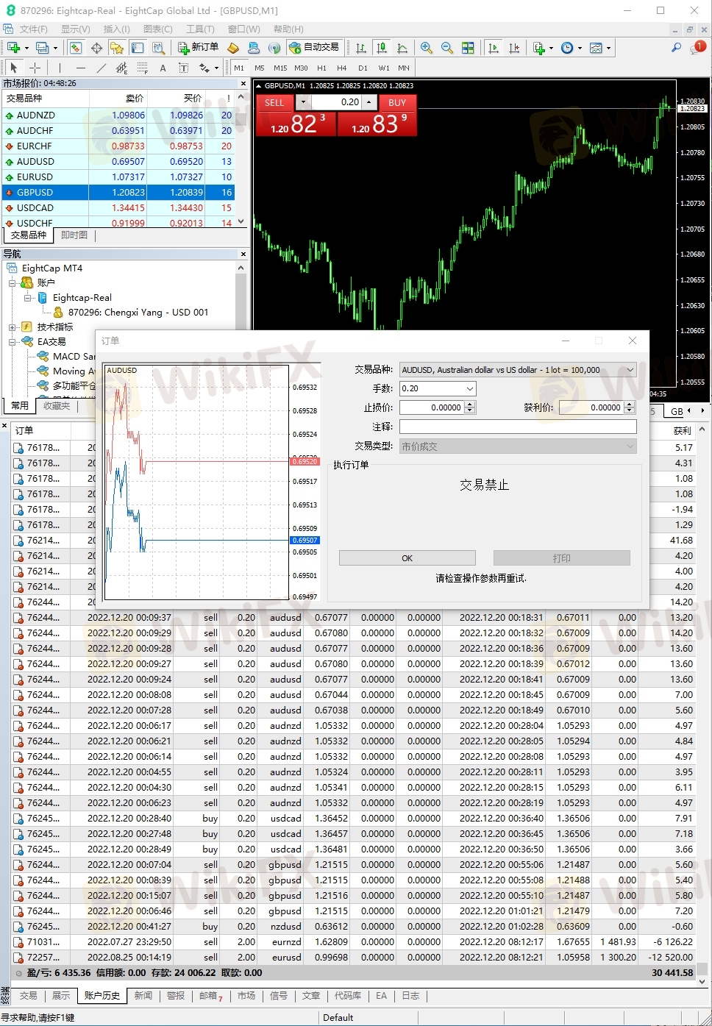
Task: Open the 交易品种 symbol dropdown in order dialog
Action: pos(630,370)
